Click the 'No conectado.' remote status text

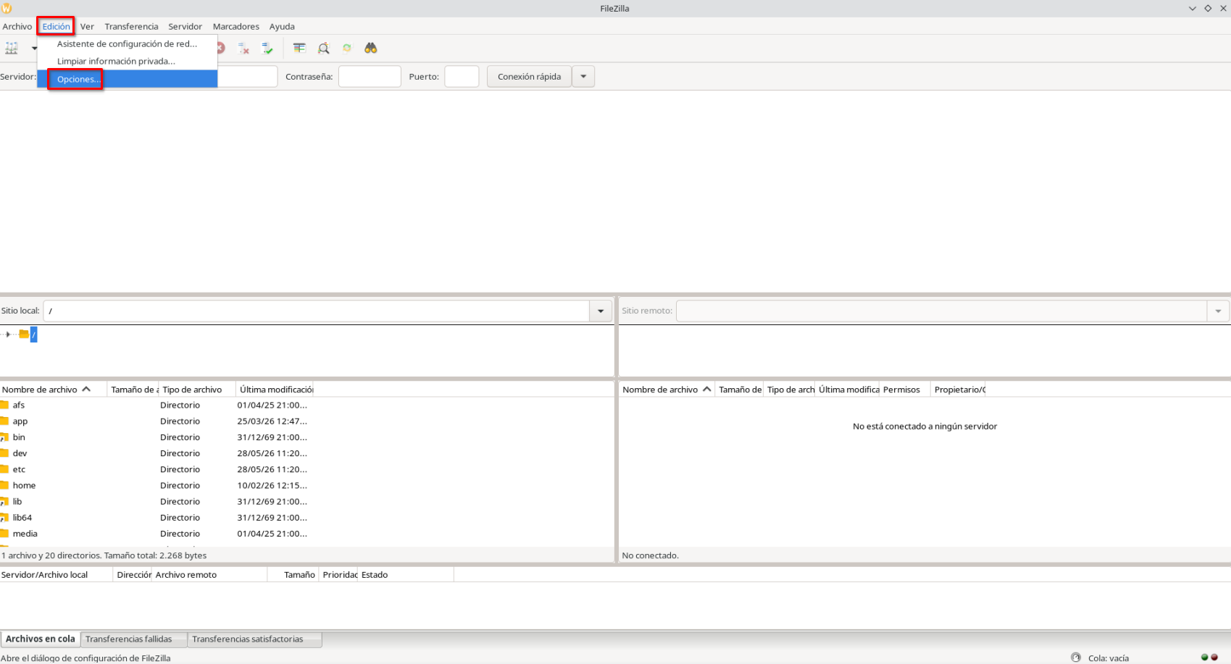pos(650,555)
